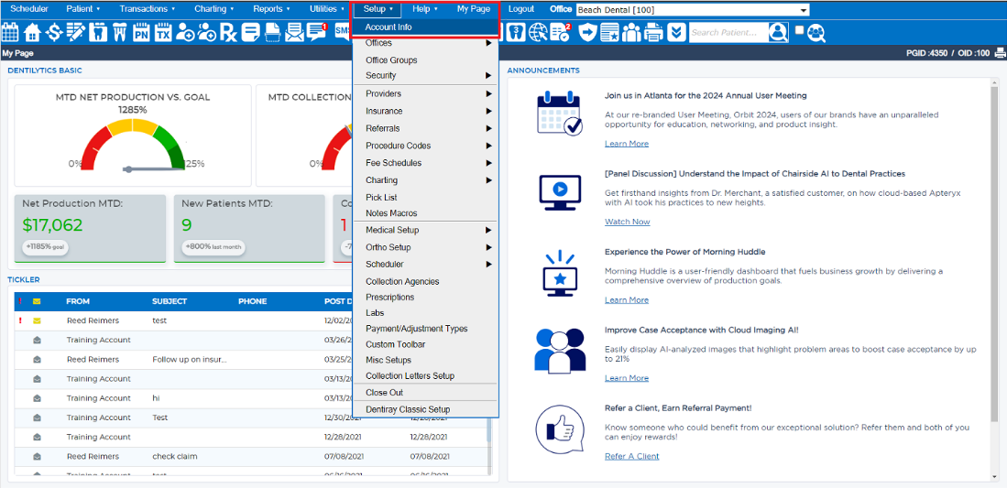Open the tooth chart toolbar icon
Screen dimensions: 1007x488
coord(98,31)
